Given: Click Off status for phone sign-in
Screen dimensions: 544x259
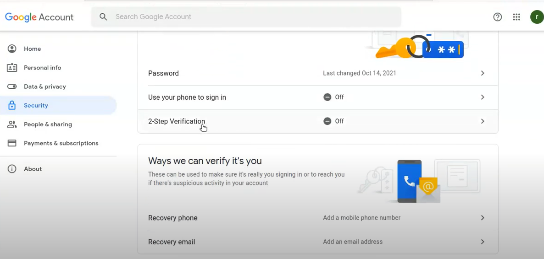Looking at the screenshot, I should click(333, 97).
